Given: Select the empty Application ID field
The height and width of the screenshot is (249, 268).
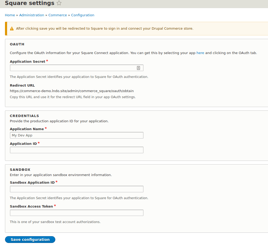Looking at the screenshot, I should pos(76,150).
